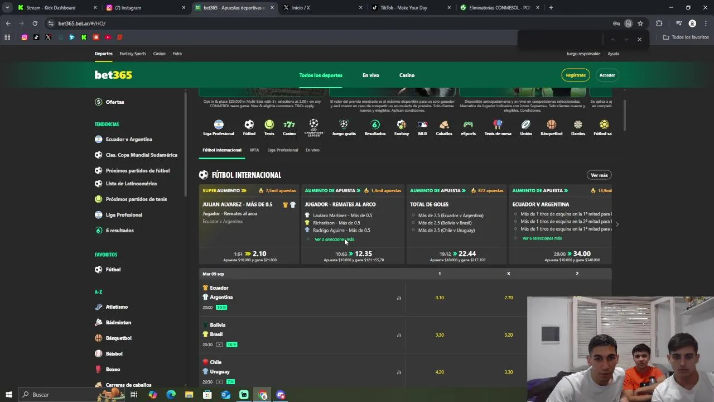714x402 pixels.
Task: Open Microsoft Edge from taskbar
Action: [171, 395]
